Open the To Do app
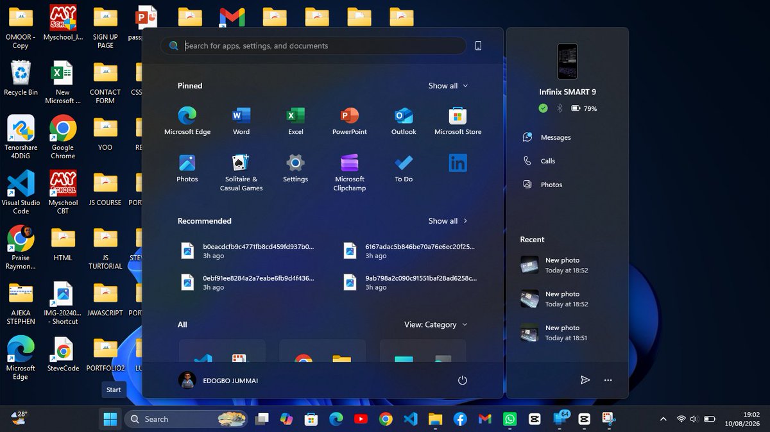The height and width of the screenshot is (432, 770). tap(404, 168)
